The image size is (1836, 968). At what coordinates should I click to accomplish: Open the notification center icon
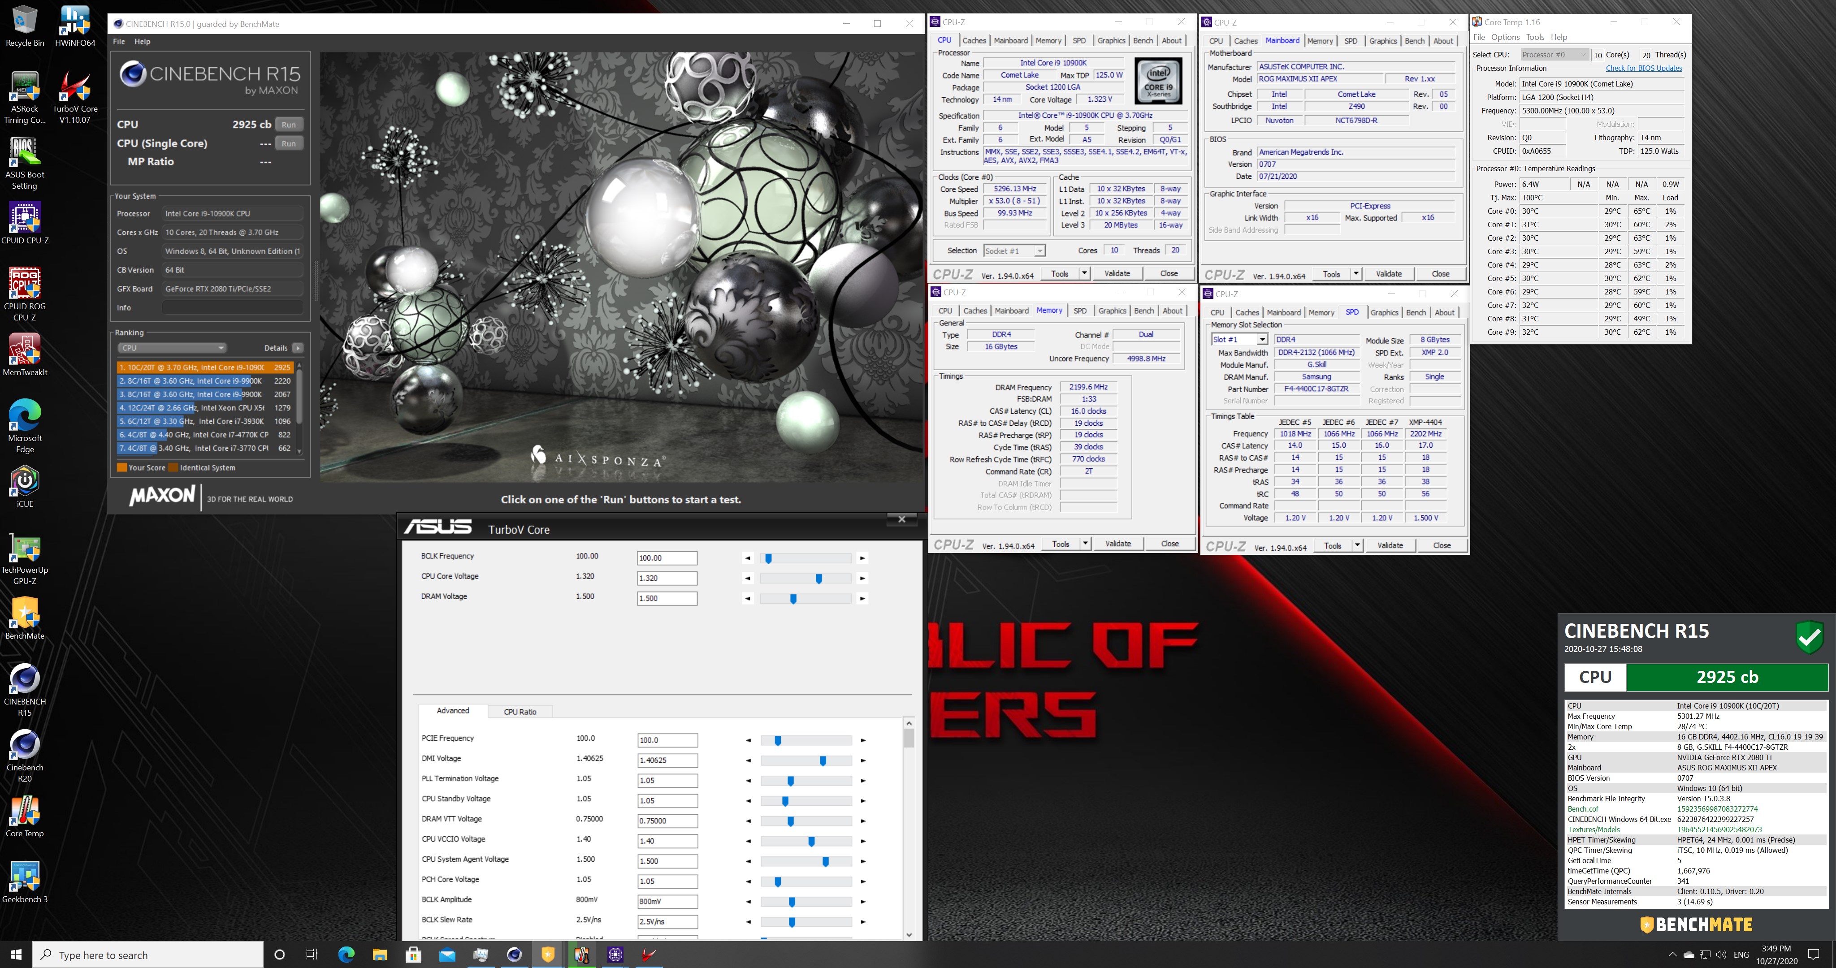coord(1814,955)
